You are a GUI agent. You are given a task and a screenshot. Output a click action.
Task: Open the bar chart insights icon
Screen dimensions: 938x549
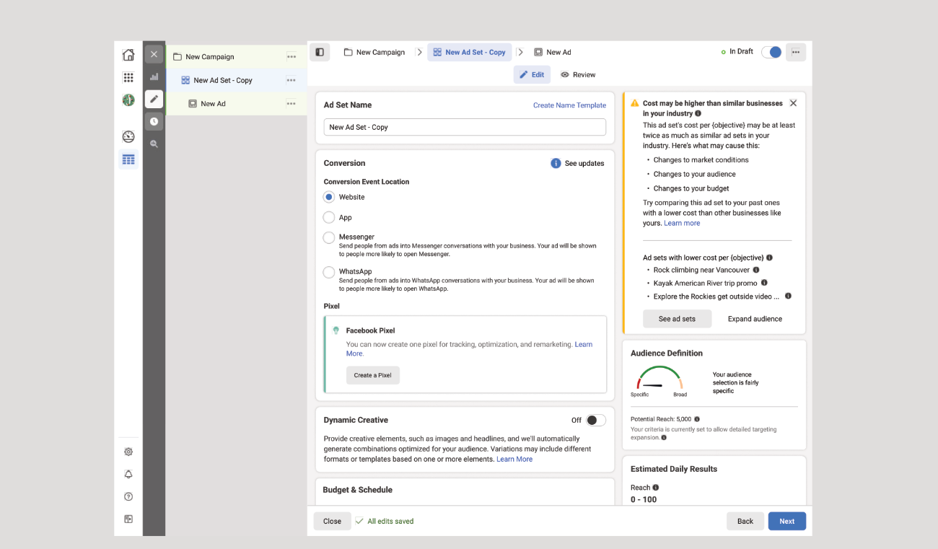point(154,76)
